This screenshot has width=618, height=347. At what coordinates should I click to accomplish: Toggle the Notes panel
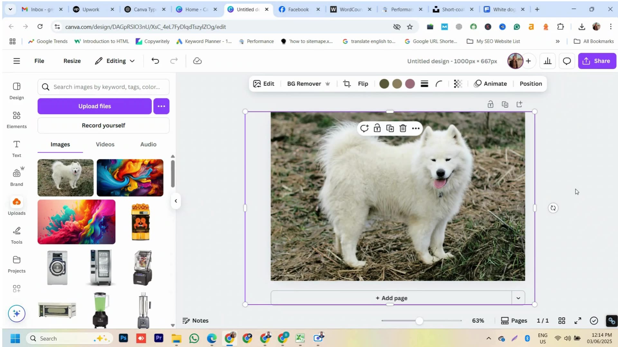tap(195, 321)
